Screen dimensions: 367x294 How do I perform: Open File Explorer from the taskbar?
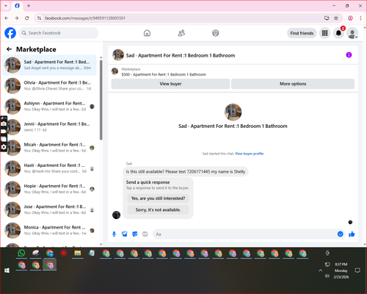[x=78, y=253]
